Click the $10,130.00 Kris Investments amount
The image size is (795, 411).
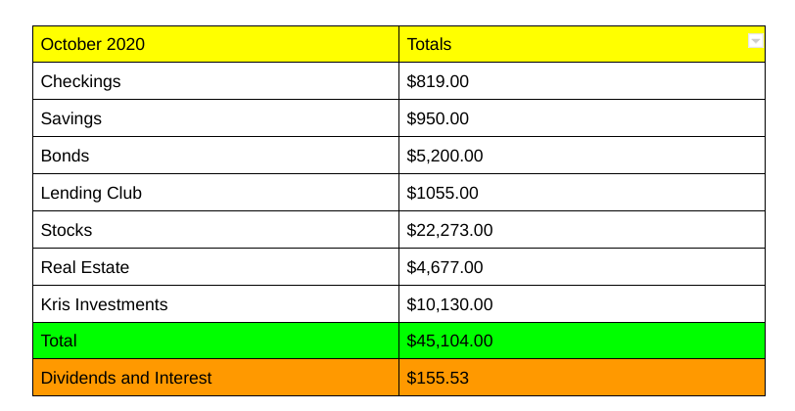(449, 305)
